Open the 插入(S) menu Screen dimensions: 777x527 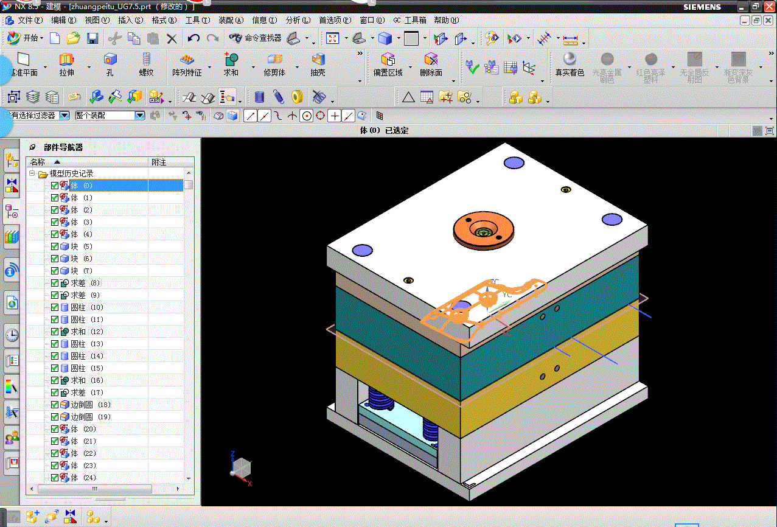coord(131,20)
